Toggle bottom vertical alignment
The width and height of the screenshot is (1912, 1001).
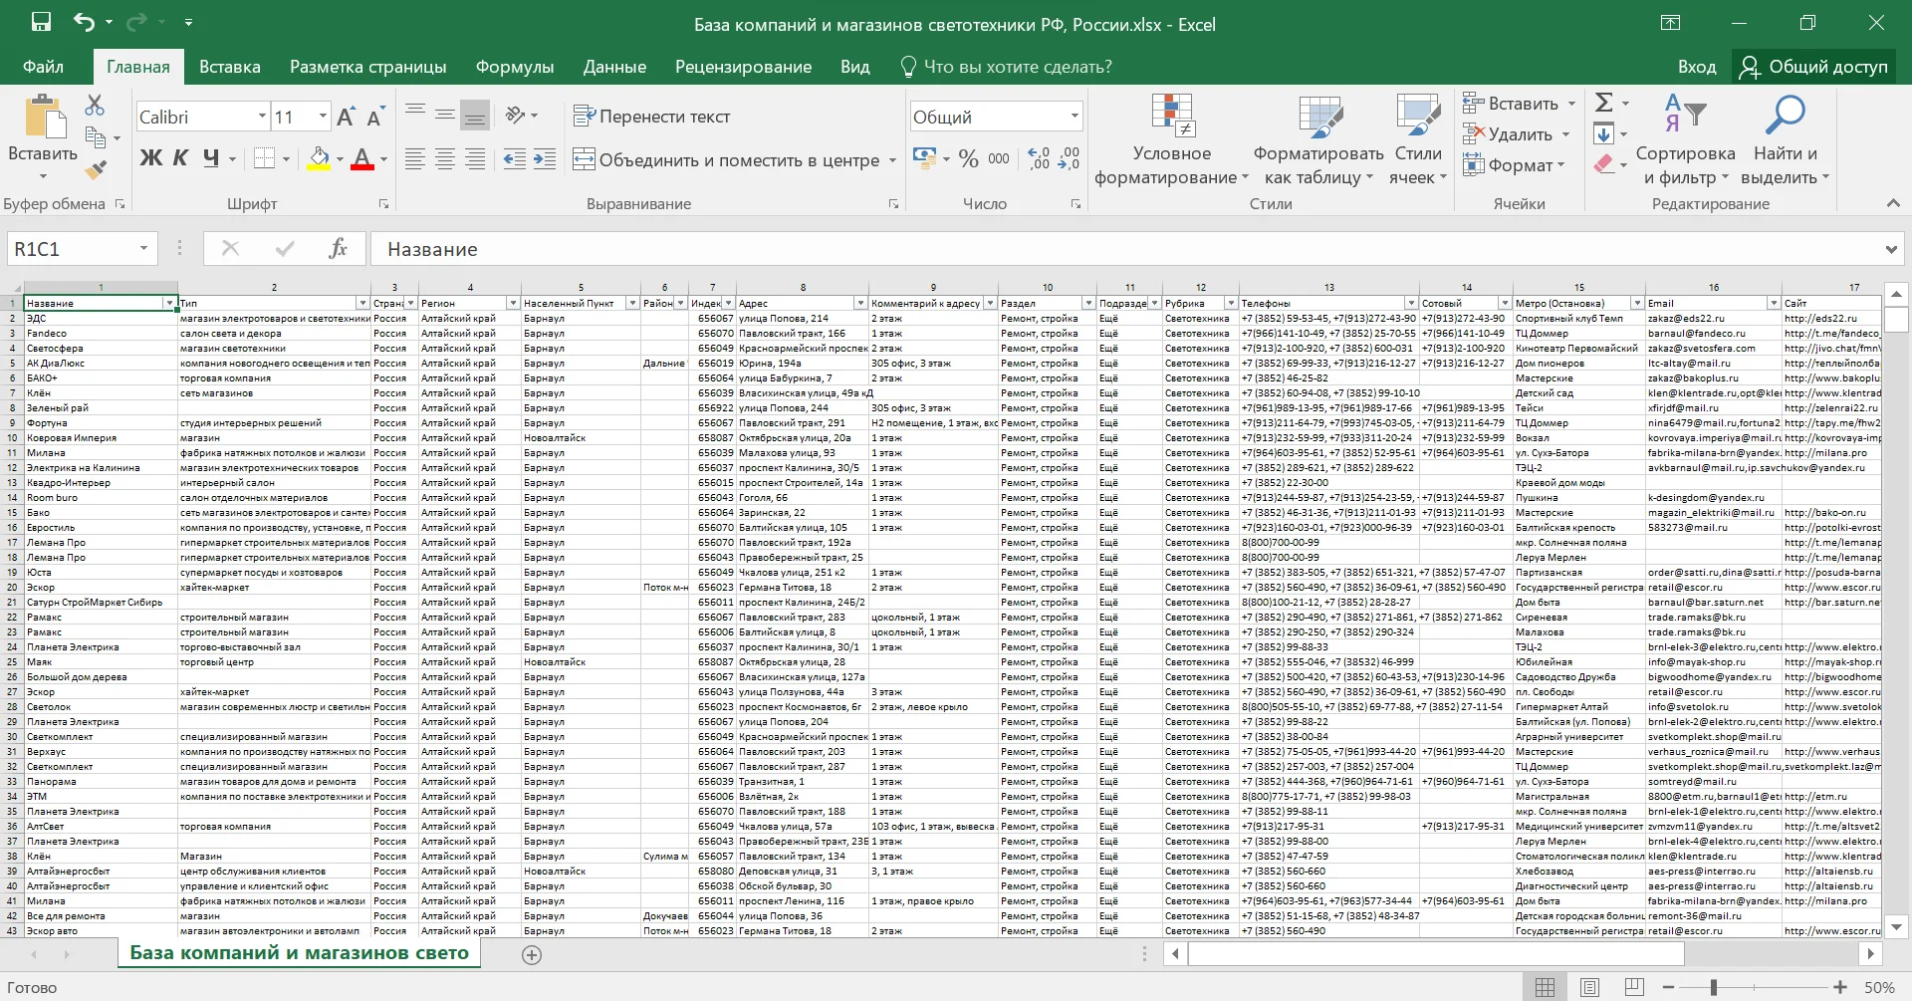click(475, 115)
